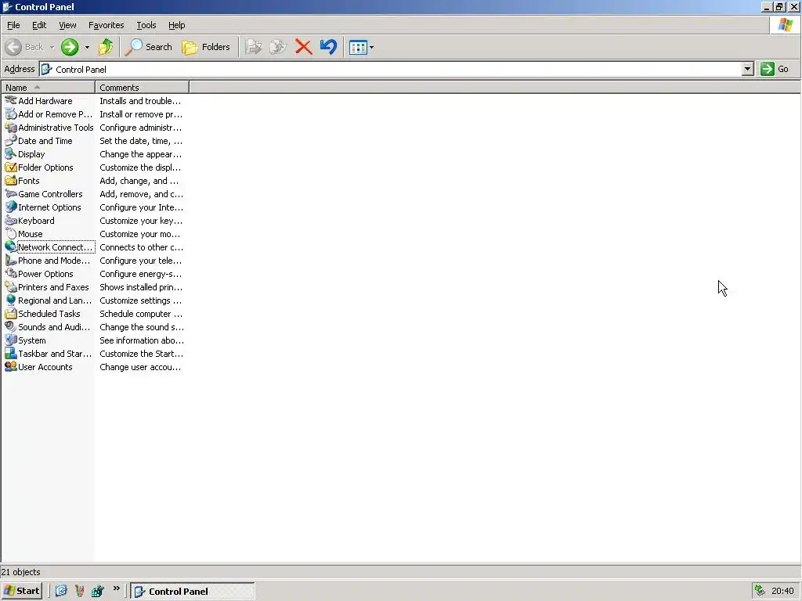Click the Move To toolbar icon
The image size is (802, 601).
pyautogui.click(x=253, y=47)
